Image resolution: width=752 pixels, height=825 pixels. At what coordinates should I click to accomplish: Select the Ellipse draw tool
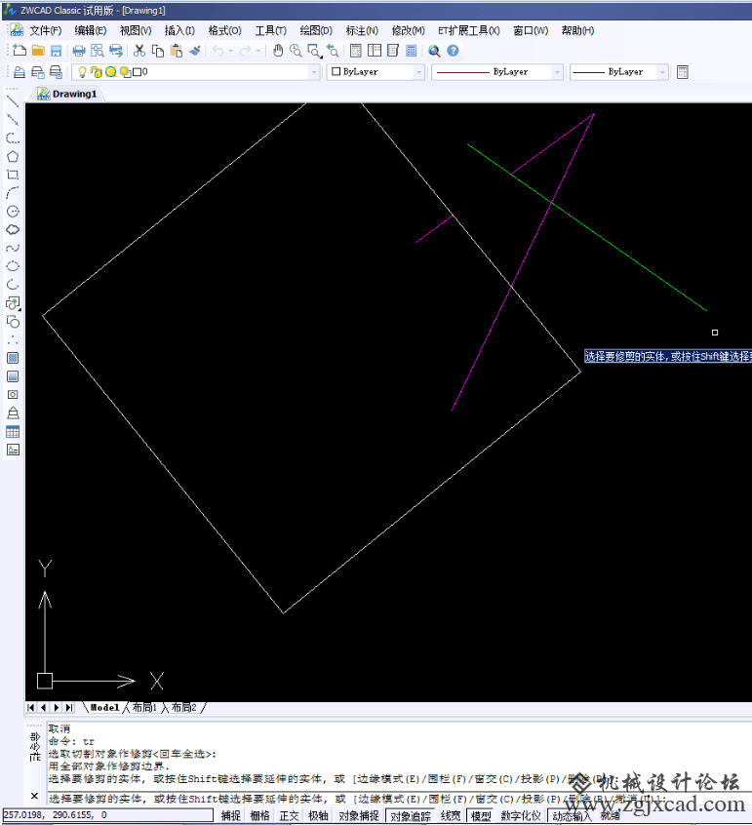pos(13,266)
